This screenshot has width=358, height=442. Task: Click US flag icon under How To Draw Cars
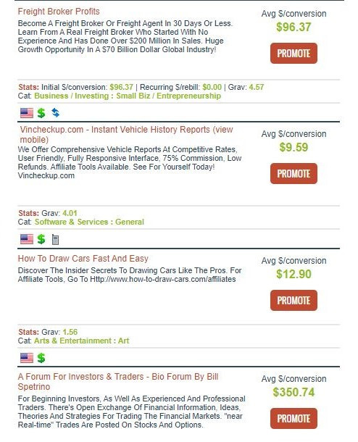click(x=27, y=358)
